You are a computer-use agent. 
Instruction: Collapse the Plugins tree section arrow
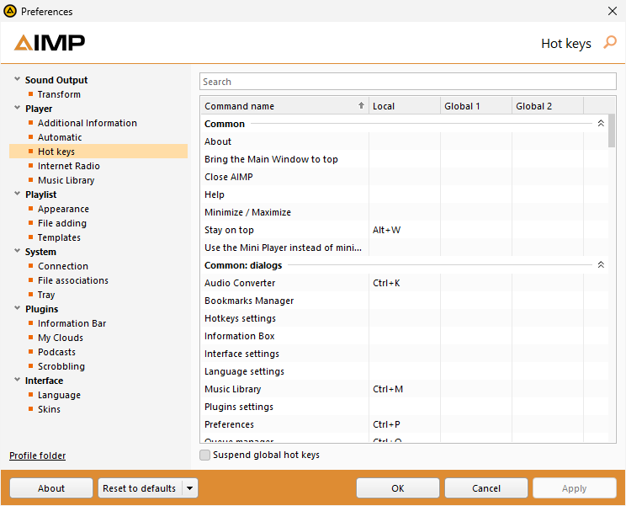pyautogui.click(x=17, y=308)
